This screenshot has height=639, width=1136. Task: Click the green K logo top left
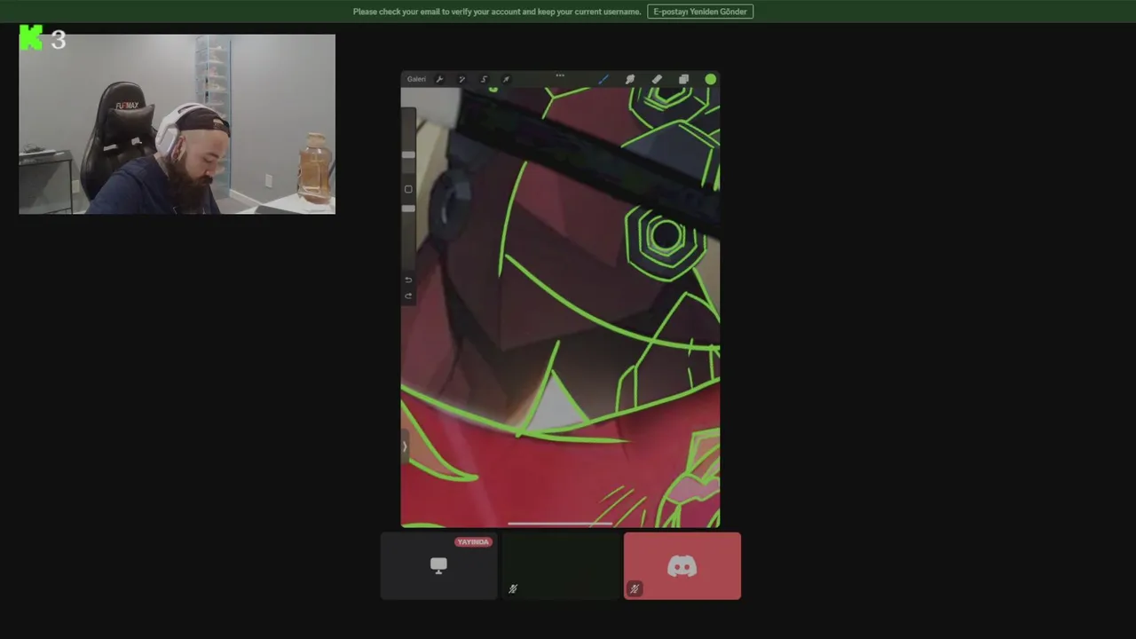point(31,38)
